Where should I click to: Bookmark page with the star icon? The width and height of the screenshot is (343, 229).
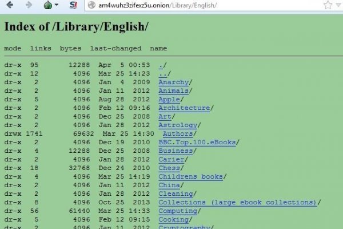(x=328, y=5)
